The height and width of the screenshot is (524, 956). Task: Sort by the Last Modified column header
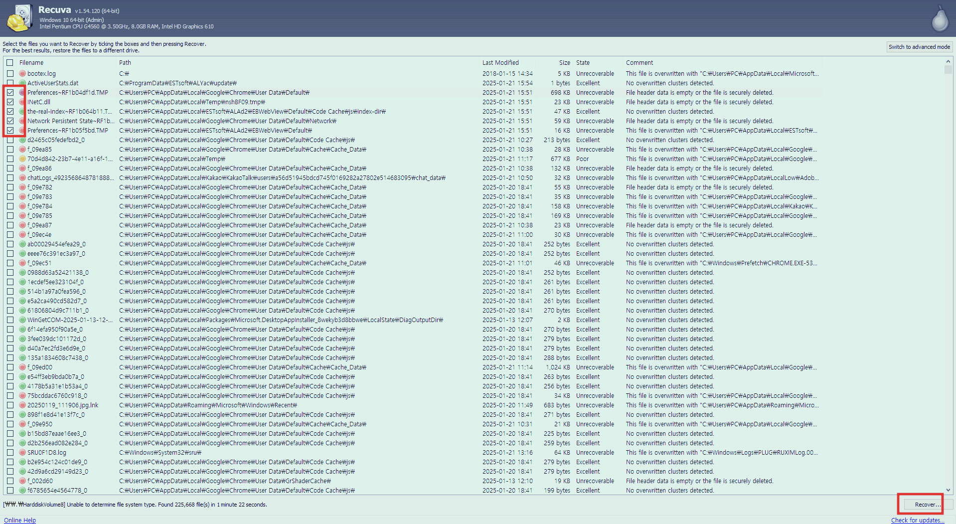[x=500, y=63]
